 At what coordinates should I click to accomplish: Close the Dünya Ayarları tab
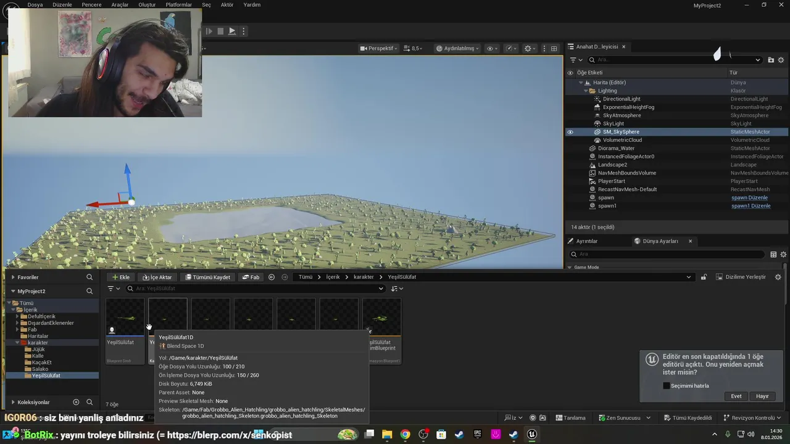click(x=690, y=241)
